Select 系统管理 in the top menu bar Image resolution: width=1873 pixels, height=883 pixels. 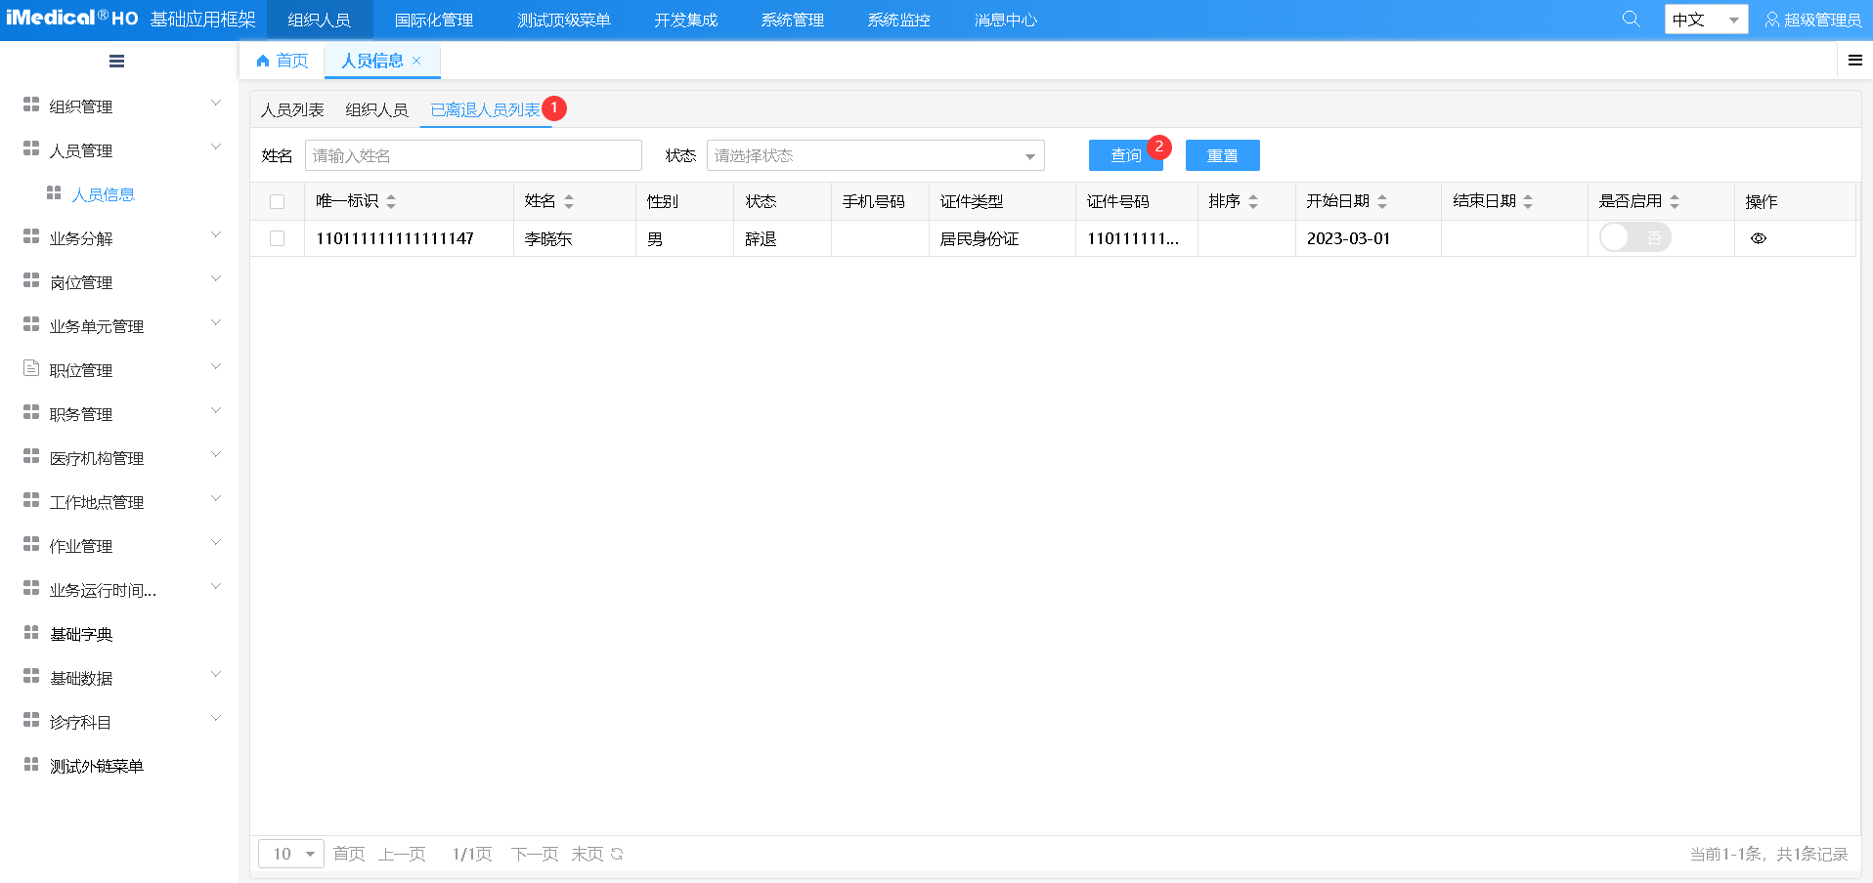(x=792, y=19)
